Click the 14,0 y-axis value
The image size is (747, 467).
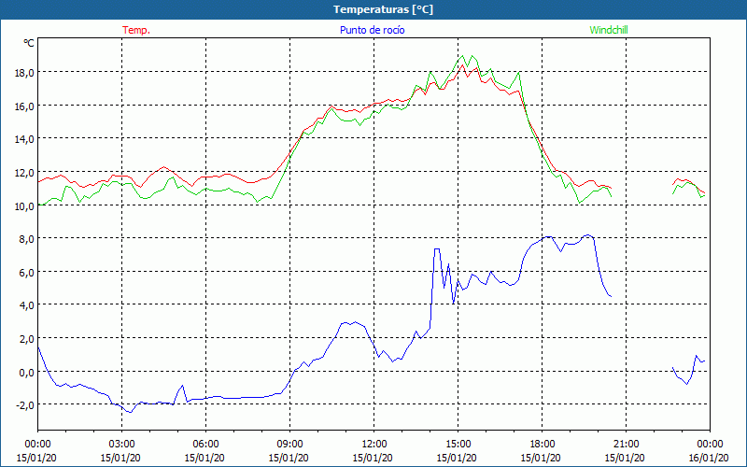point(25,139)
